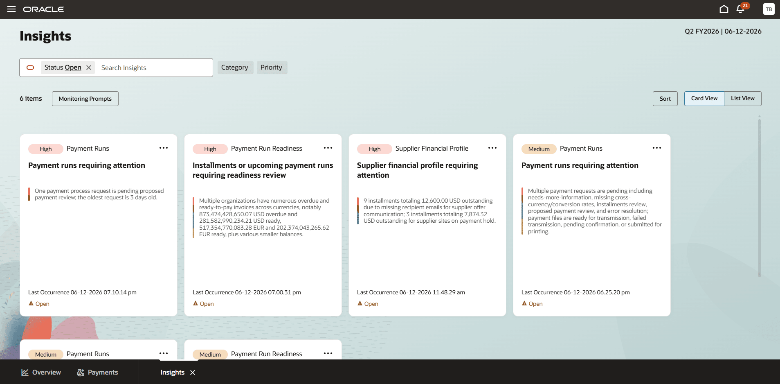The height and width of the screenshot is (384, 780).
Task: Click the red Oracle search icon
Action: (30, 68)
